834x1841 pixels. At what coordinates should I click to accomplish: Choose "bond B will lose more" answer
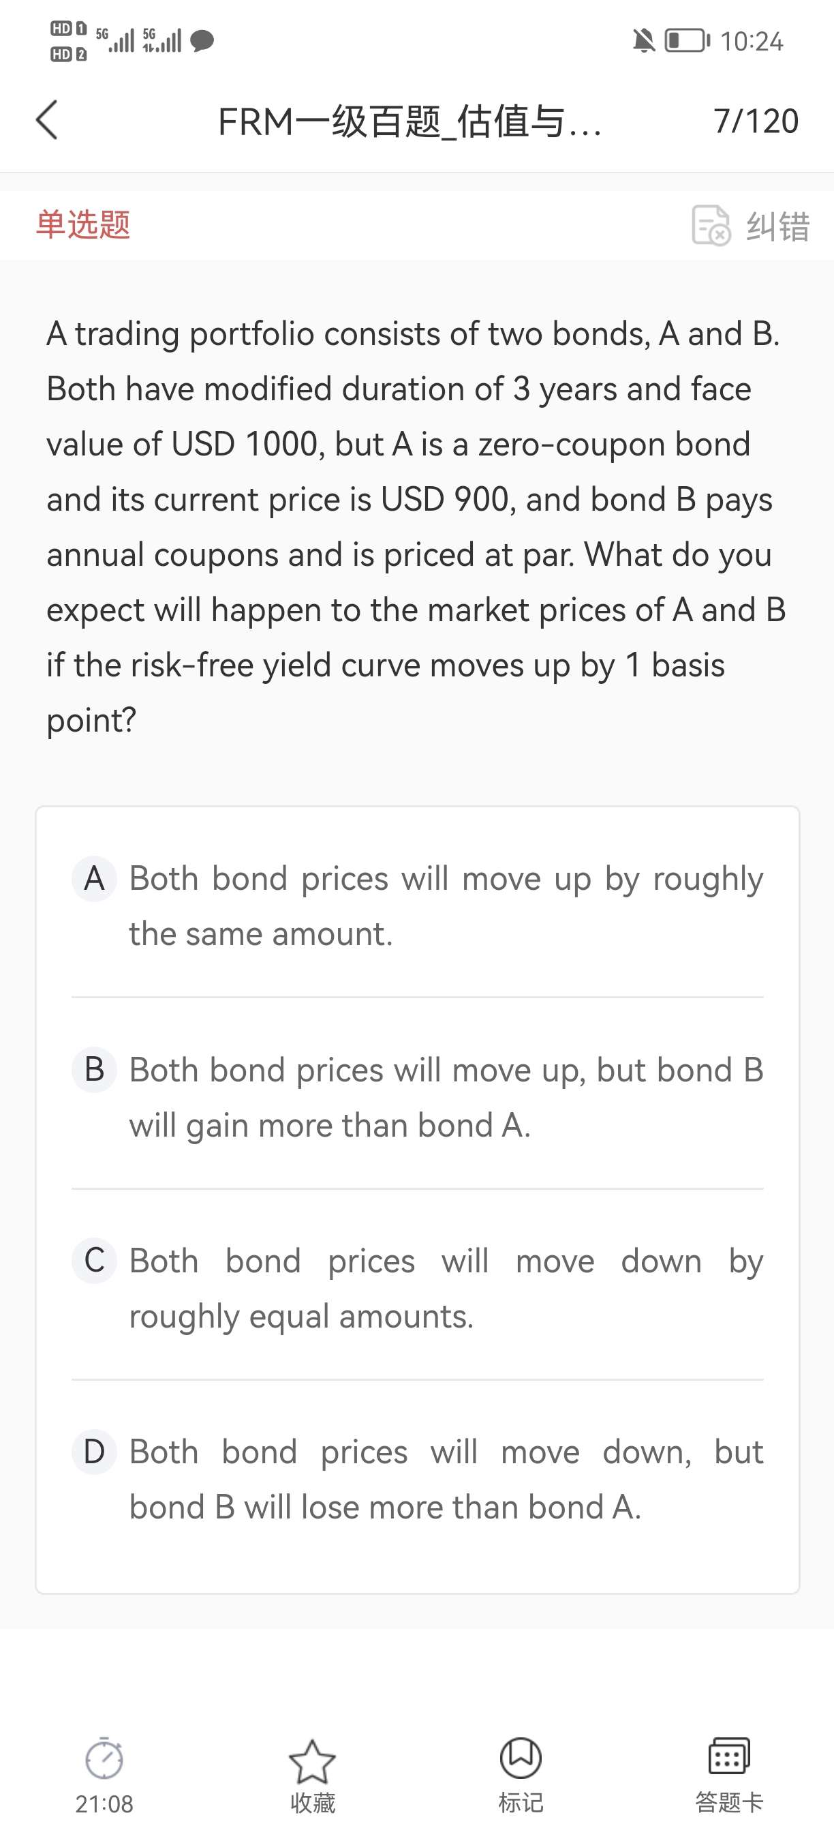point(446,1480)
